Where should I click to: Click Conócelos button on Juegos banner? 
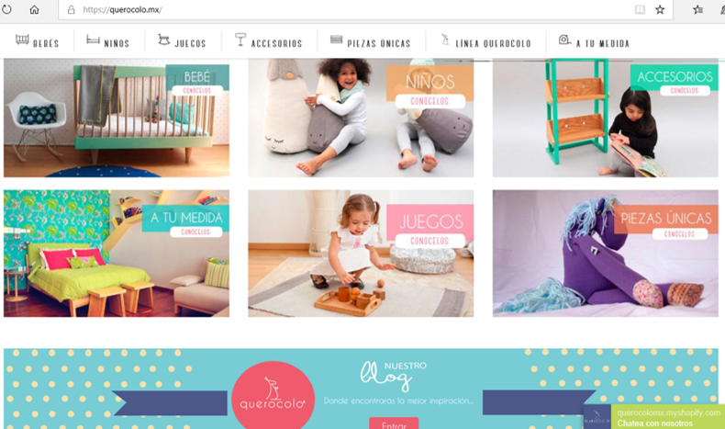(429, 241)
